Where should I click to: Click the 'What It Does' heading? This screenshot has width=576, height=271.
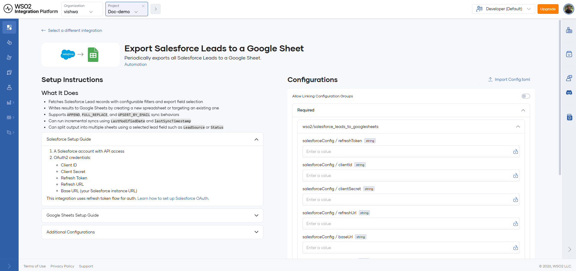pos(60,93)
